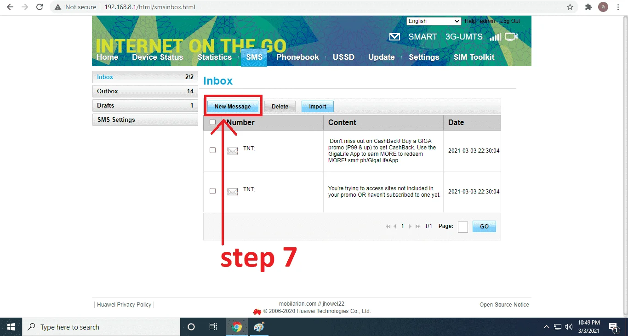Viewport: 628px width, 336px height.
Task: Open Cortana circle icon in taskbar
Action: click(191, 327)
